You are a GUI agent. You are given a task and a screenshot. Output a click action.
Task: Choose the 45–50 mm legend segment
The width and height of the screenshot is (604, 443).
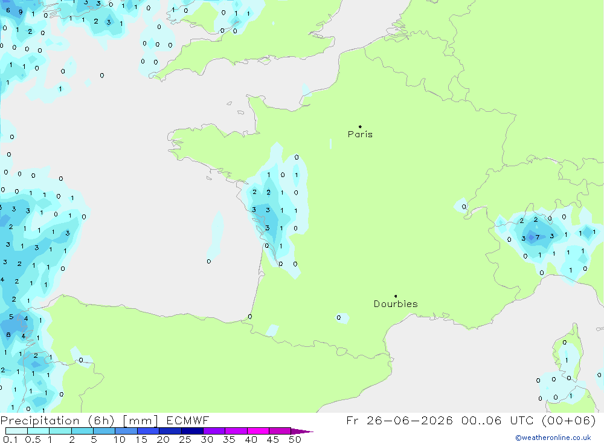(x=280, y=431)
